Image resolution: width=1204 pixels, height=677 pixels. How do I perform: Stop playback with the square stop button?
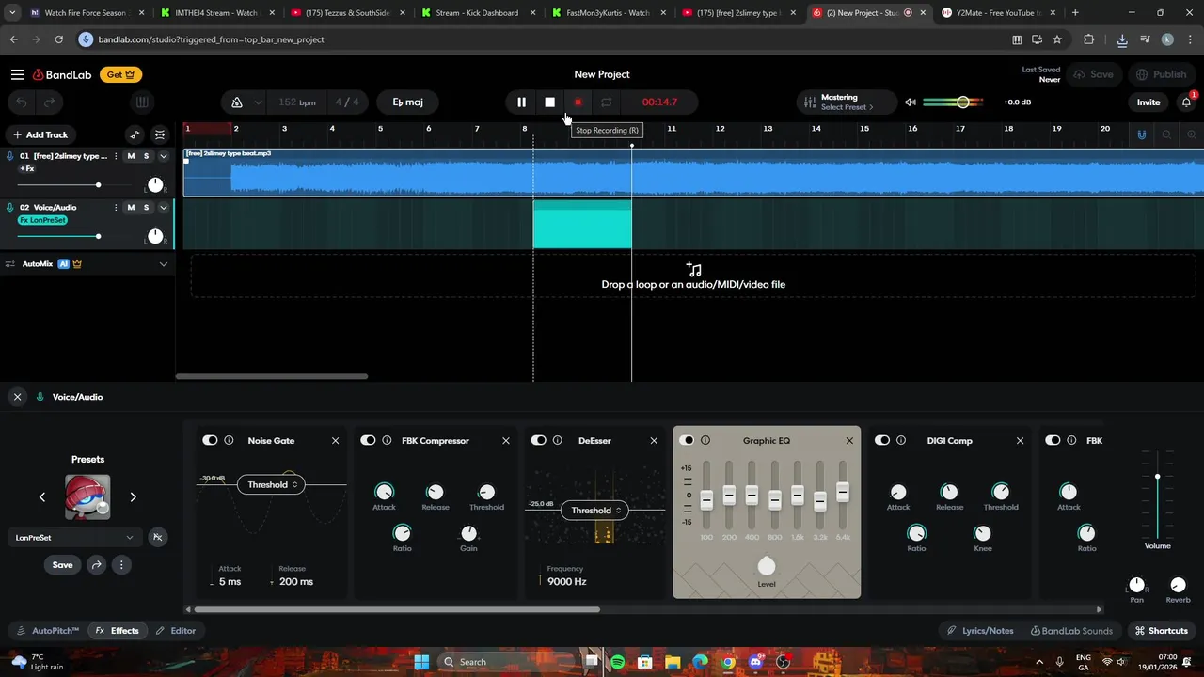(x=549, y=102)
